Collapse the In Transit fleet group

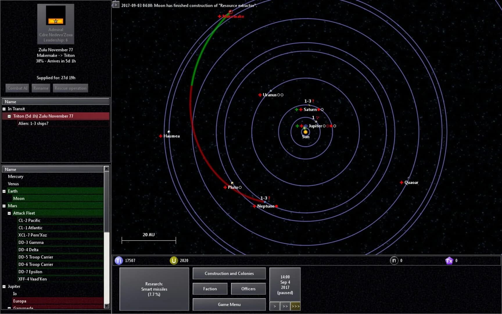[x=4, y=108]
